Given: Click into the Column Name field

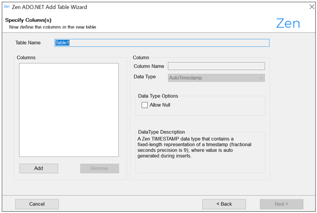Looking at the screenshot, I should [x=216, y=66].
